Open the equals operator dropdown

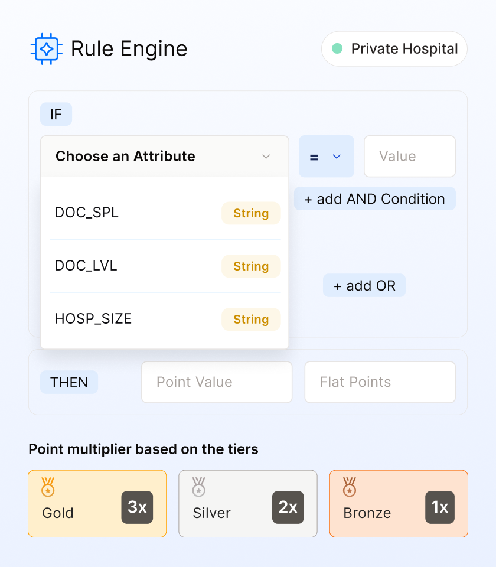(x=326, y=157)
